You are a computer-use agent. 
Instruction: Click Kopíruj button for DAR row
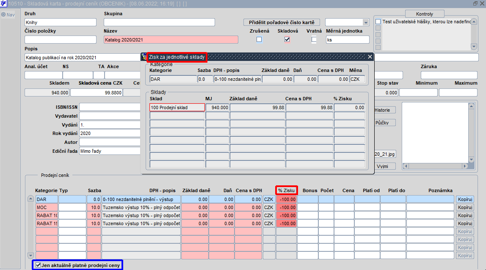pos(465,199)
